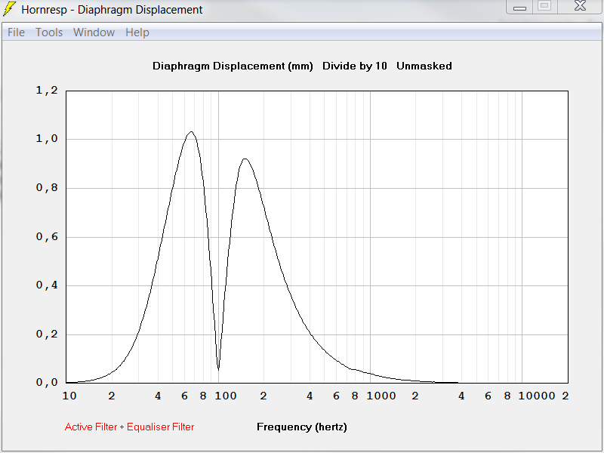Click the curve's minimum dip at 100 Hz
Screen dimensions: 604x453
[x=218, y=369]
